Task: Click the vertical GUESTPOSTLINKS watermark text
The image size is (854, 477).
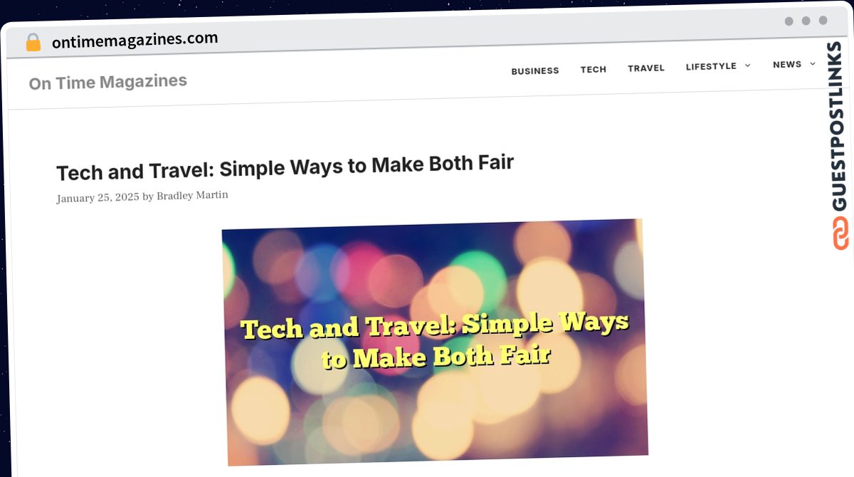Action: [840, 126]
